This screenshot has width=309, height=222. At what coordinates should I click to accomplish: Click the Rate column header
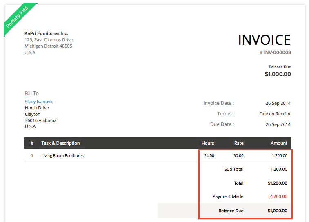point(239,143)
